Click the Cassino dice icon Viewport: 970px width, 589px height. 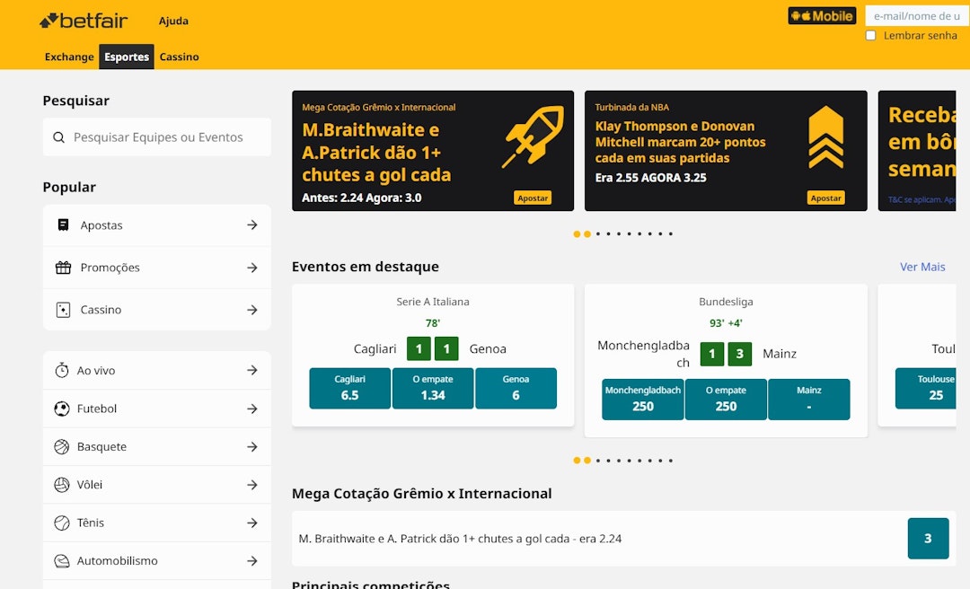coord(63,310)
